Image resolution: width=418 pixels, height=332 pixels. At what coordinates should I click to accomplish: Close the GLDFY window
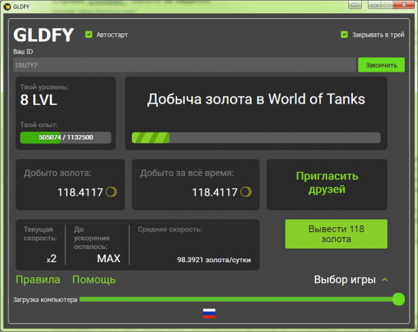click(x=404, y=5)
